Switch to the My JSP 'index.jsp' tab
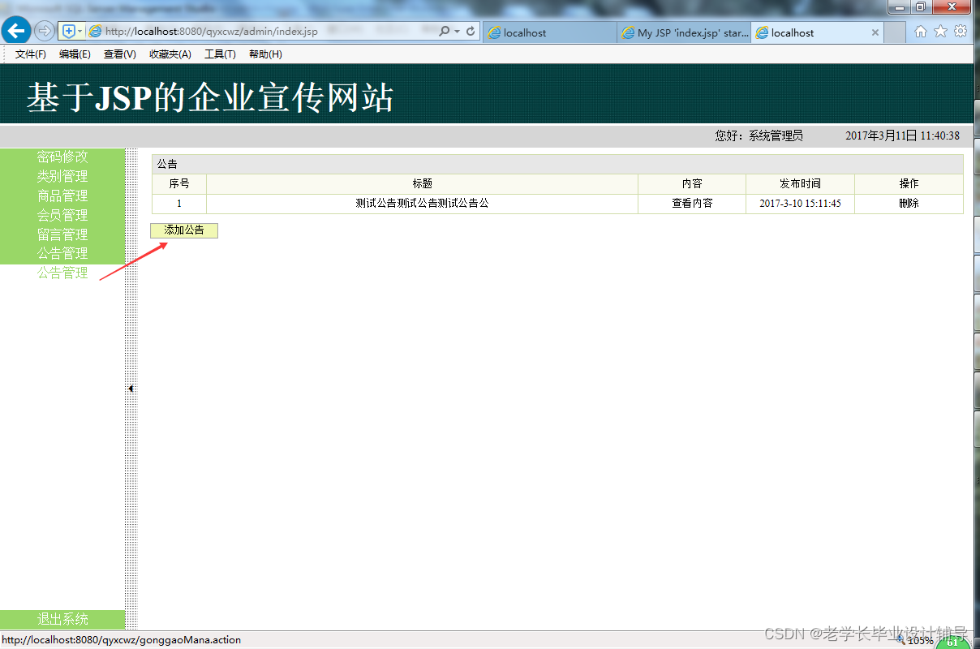980x649 pixels. point(686,33)
